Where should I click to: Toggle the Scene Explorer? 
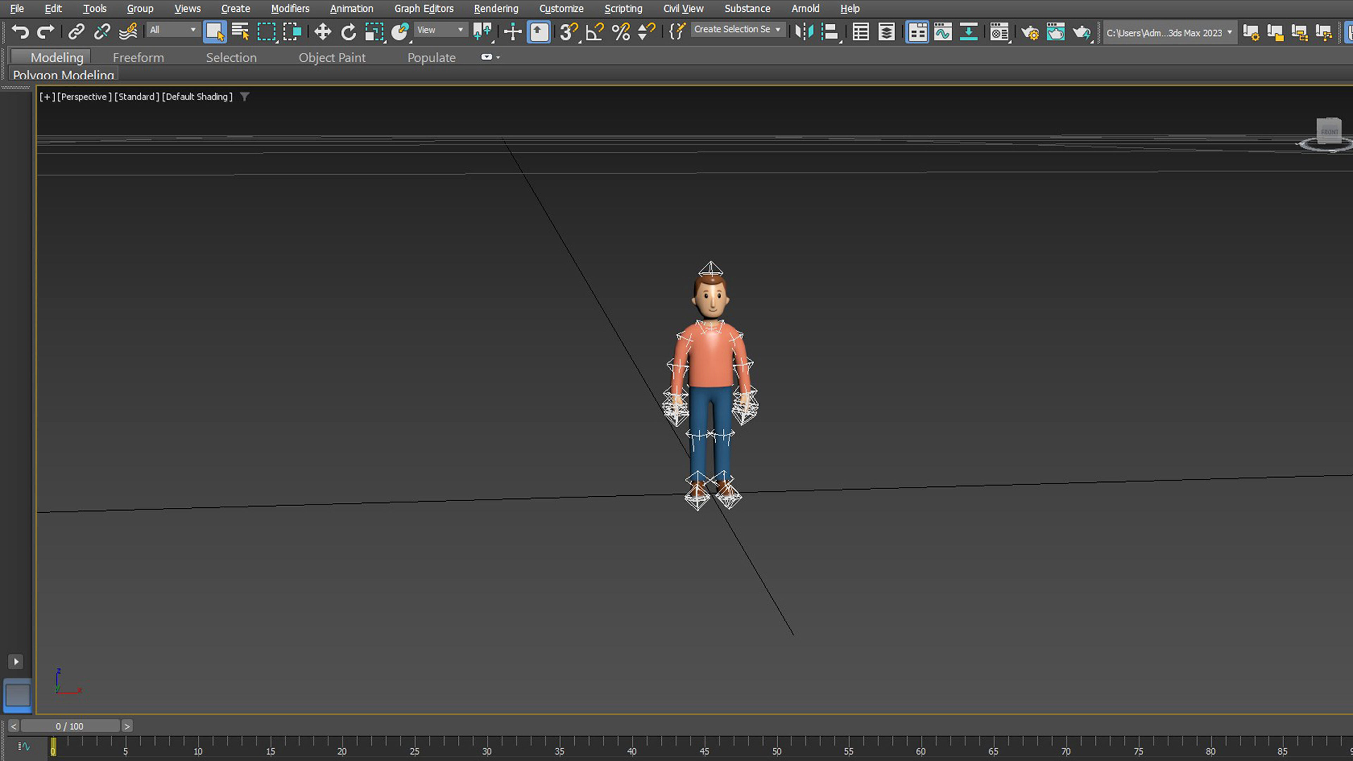point(860,32)
